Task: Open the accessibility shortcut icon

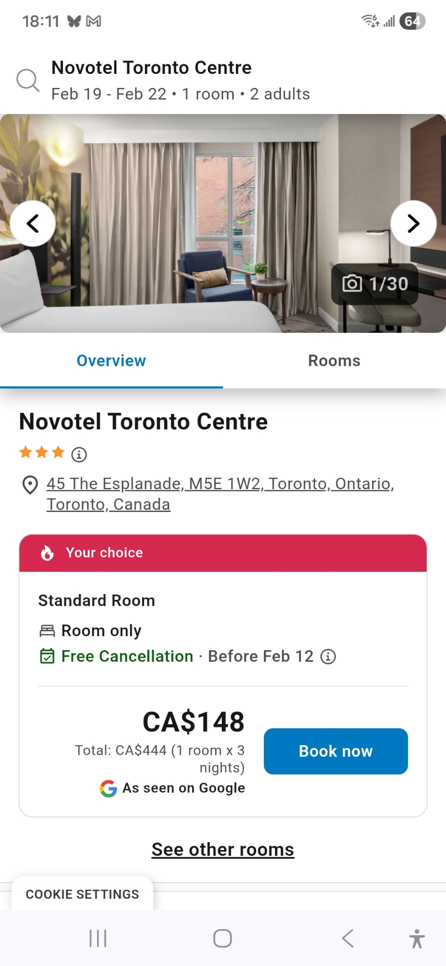Action: tap(417, 938)
